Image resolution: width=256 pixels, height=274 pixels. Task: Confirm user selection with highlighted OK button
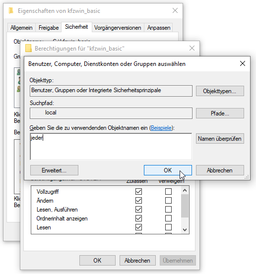[x=168, y=170]
